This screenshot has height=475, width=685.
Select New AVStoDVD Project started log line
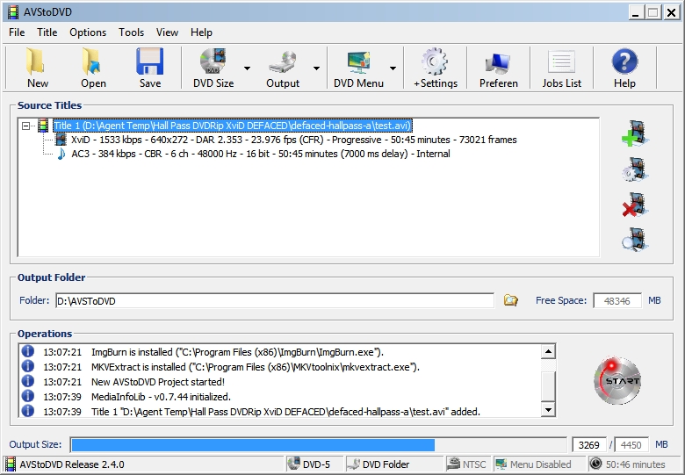(158, 382)
